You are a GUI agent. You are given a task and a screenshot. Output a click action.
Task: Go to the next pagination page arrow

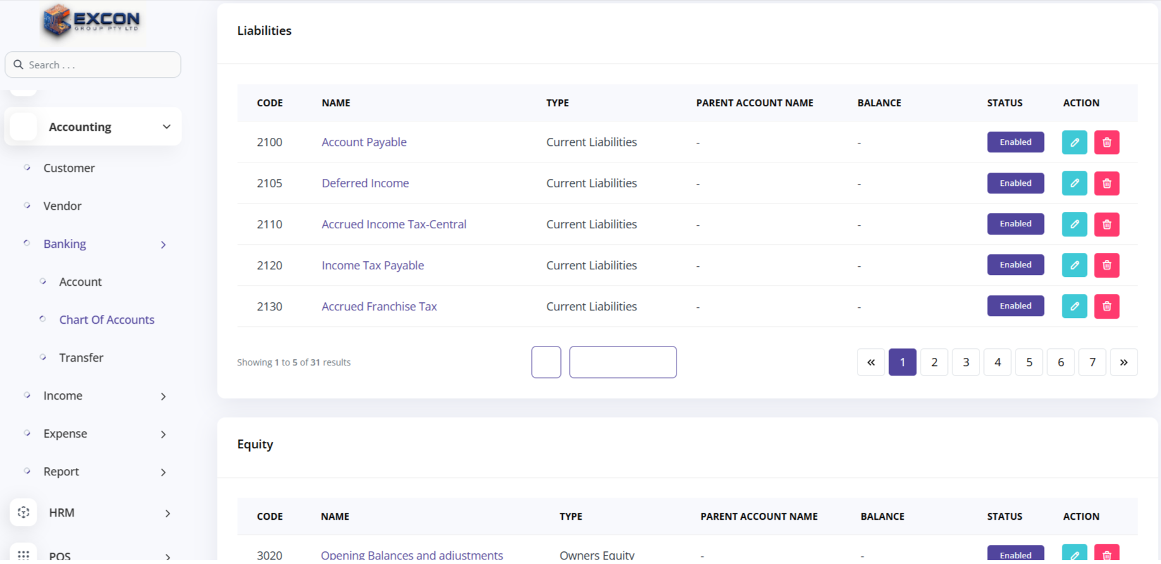pyautogui.click(x=1123, y=362)
